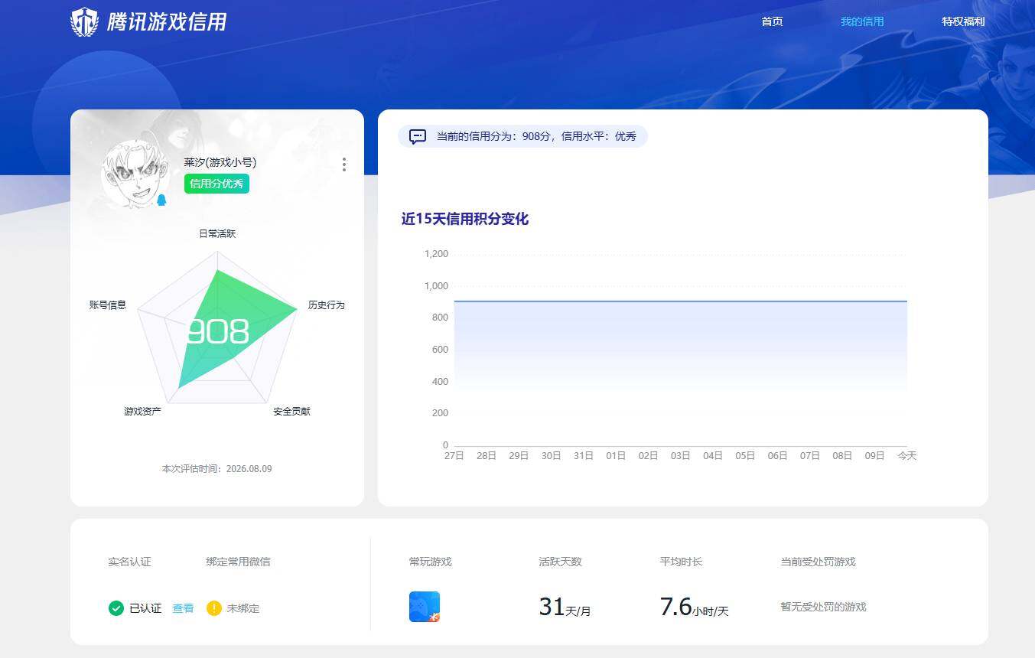
Task: Click the profile avatar image
Action: (135, 175)
